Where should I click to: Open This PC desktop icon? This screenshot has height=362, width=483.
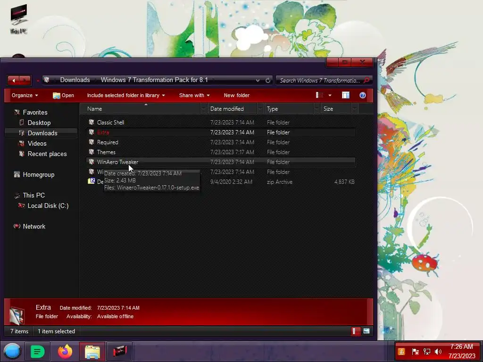coord(18,19)
